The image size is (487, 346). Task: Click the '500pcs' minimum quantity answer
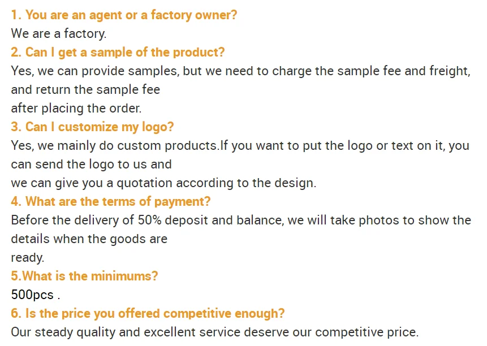32,295
